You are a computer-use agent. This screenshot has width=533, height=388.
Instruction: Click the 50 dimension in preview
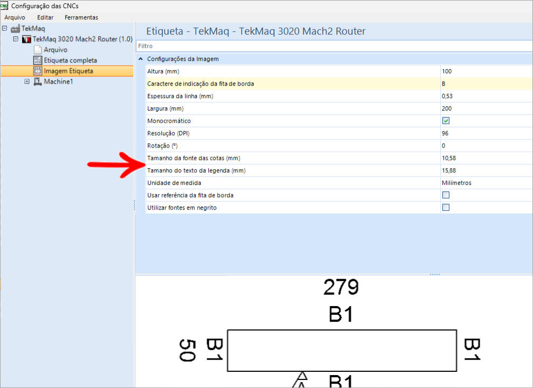[x=187, y=350]
